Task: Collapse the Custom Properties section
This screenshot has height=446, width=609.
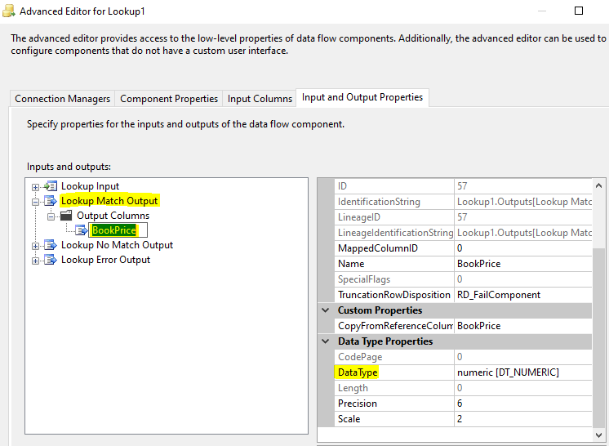Action: click(326, 310)
